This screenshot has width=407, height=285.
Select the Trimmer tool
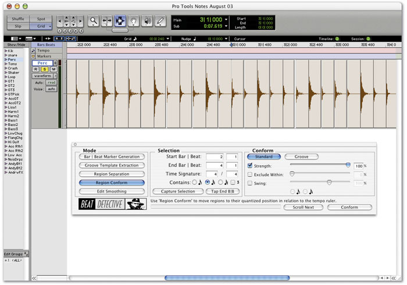point(106,21)
